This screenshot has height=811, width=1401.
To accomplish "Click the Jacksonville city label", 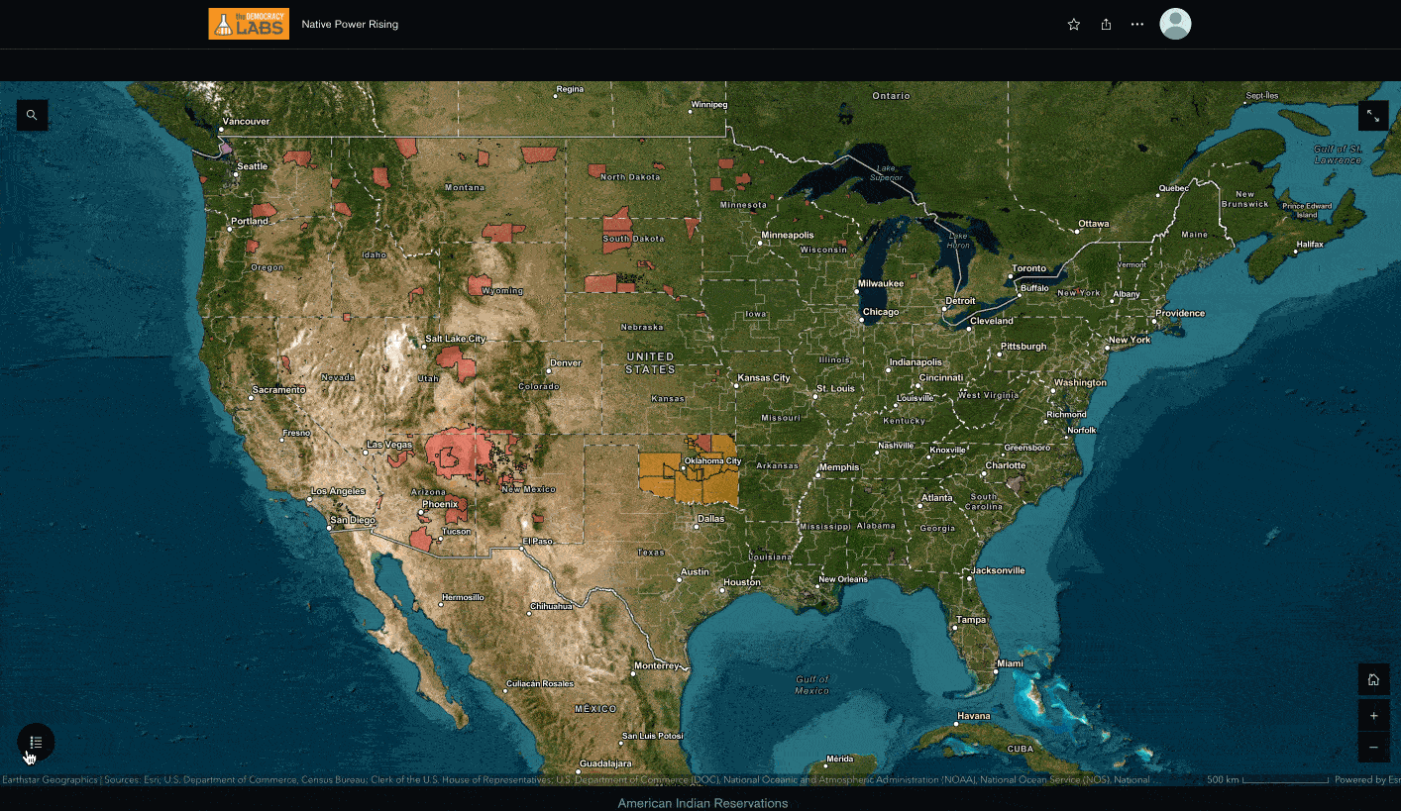I will point(998,570).
